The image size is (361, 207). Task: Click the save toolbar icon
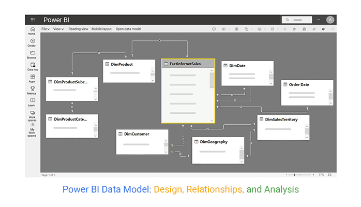304,29
